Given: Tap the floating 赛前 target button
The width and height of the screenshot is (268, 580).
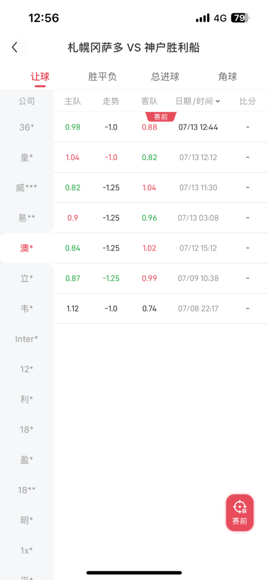Looking at the screenshot, I should [240, 513].
